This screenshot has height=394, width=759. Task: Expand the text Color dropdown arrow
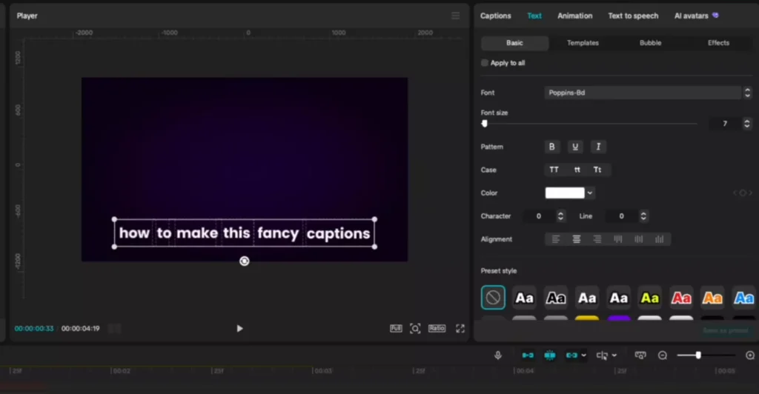(x=590, y=193)
